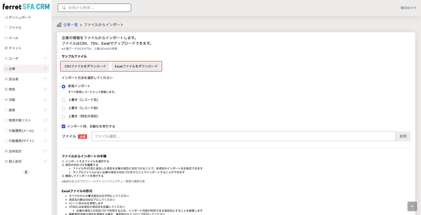Open ユーザ in new window icon
Screen dimensions: 421x215
[x=45, y=58]
